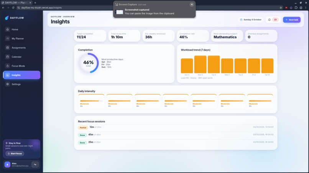Click the Partial badge on 12m session
This screenshot has width=309, height=173.
pyautogui.click(x=83, y=128)
